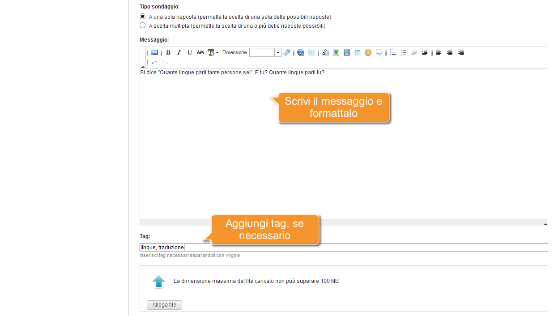Viewport: 554px width, 316px height.
Task: Apply italic formatting
Action: coord(179,52)
